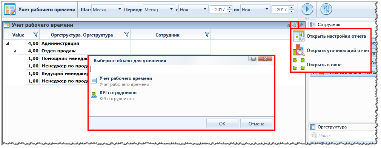This screenshot has width=381, height=148.
Task: Open the Период dropdown
Action: point(172,9)
